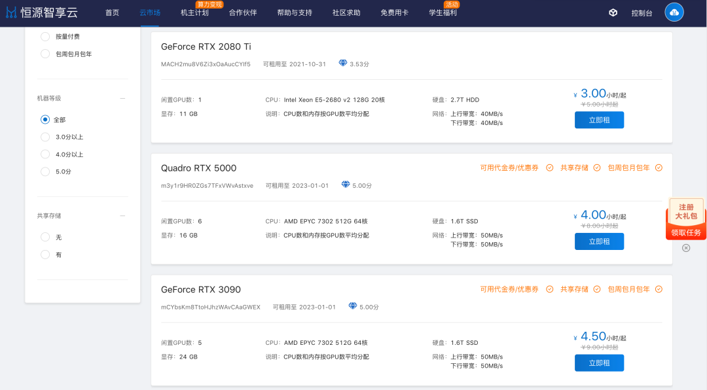Open the 云市场 nav item

[150, 12]
